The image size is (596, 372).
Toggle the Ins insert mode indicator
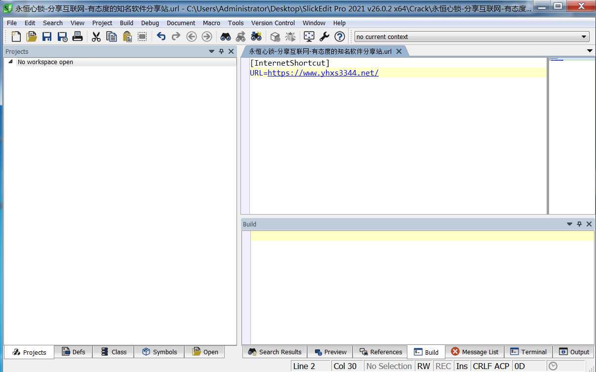[x=462, y=366]
